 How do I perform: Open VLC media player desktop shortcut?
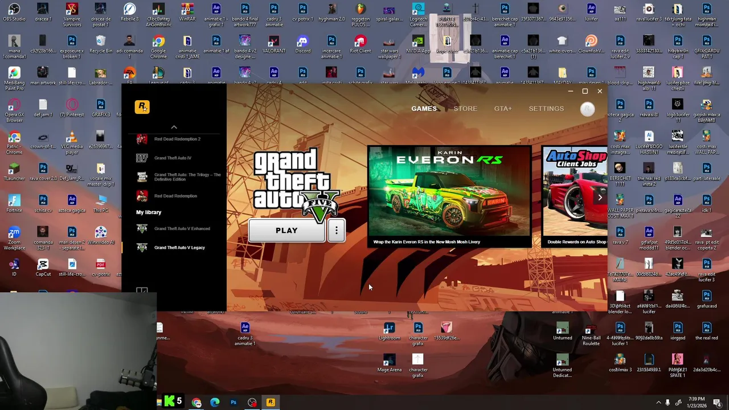72,142
